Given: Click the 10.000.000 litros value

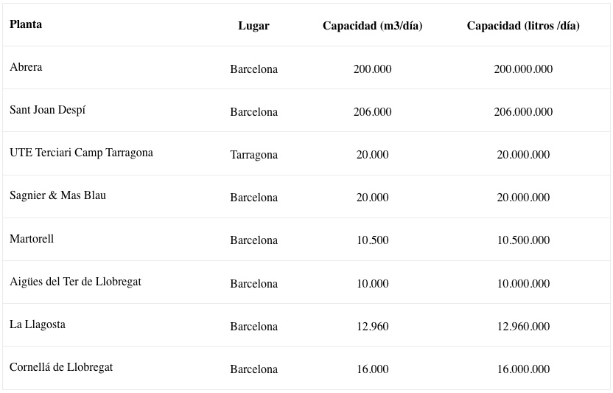Looking at the screenshot, I should [x=523, y=283].
